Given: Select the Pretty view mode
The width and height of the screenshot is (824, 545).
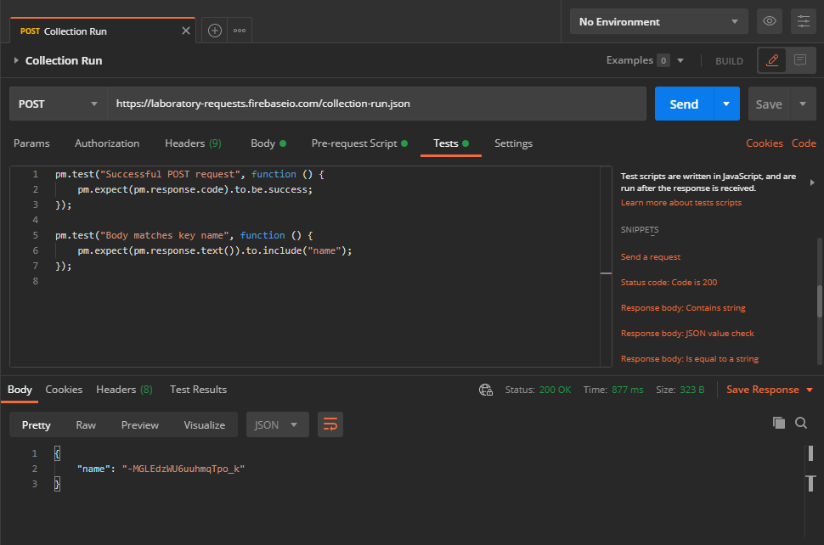Looking at the screenshot, I should click(x=37, y=424).
